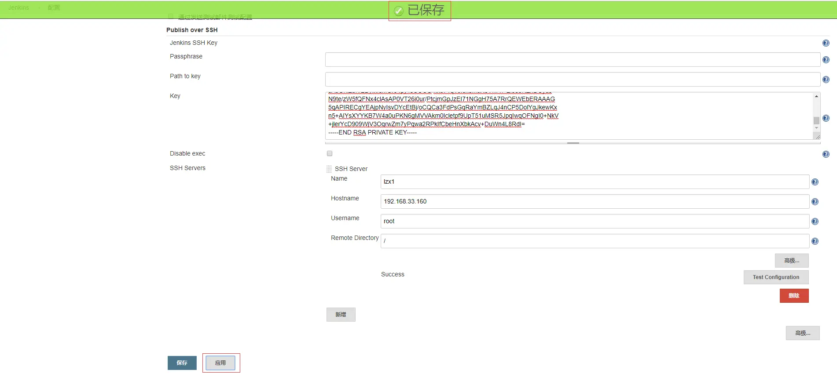Delete the SSH server with 删除
837x388 pixels.
click(794, 296)
